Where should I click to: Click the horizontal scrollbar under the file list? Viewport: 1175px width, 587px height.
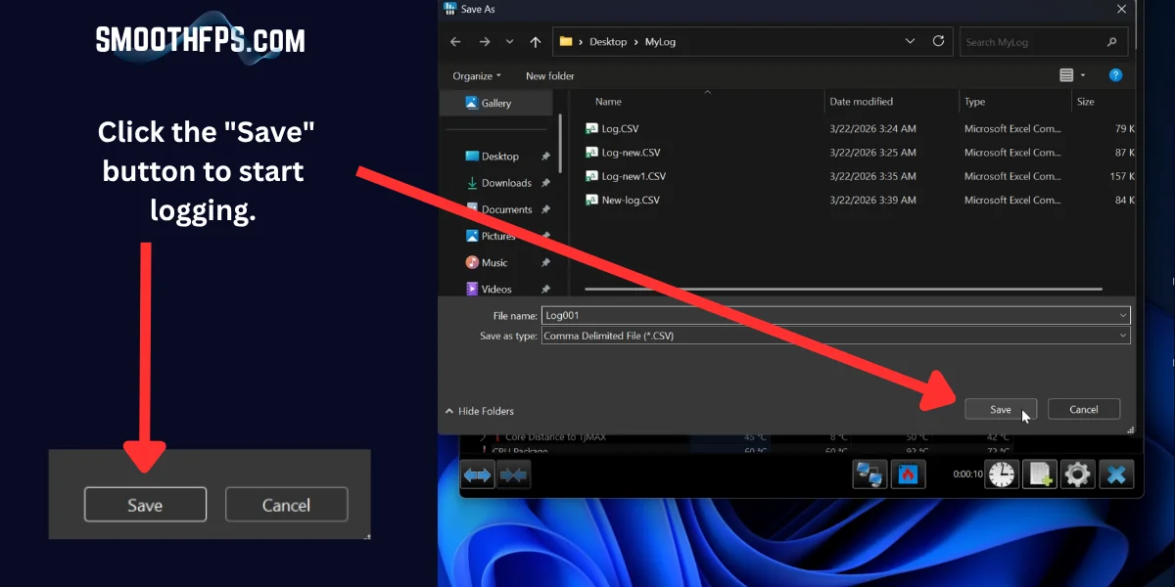tap(842, 290)
